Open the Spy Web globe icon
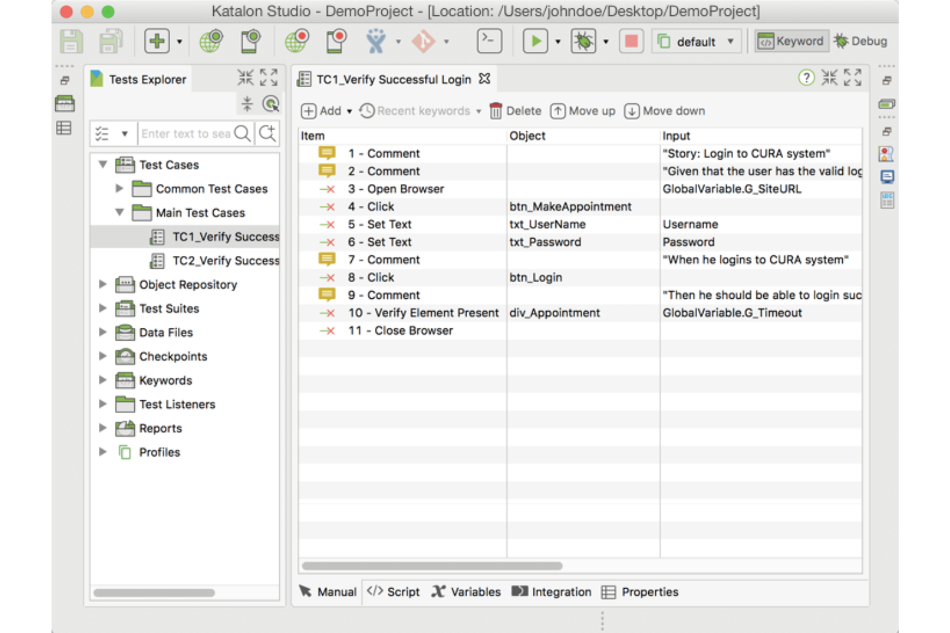Viewport: 950px width, 633px height. [211, 41]
